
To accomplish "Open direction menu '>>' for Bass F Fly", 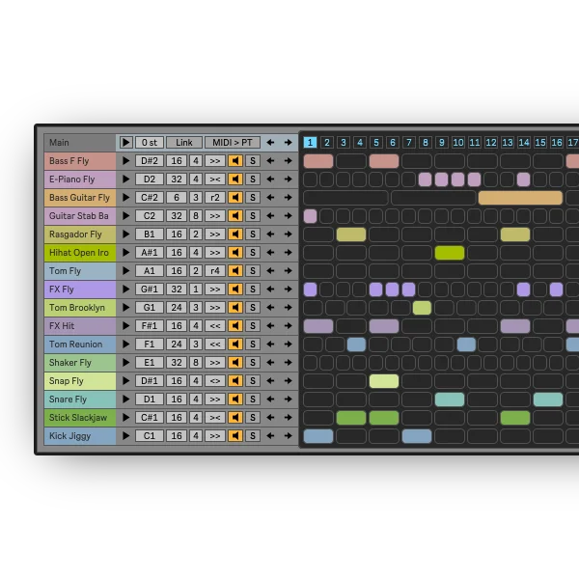I will point(215,161).
